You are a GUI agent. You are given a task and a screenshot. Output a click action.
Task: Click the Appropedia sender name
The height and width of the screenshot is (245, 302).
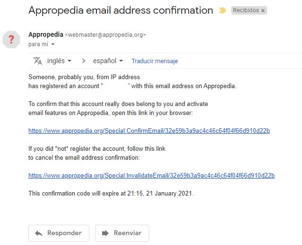[x=45, y=34]
